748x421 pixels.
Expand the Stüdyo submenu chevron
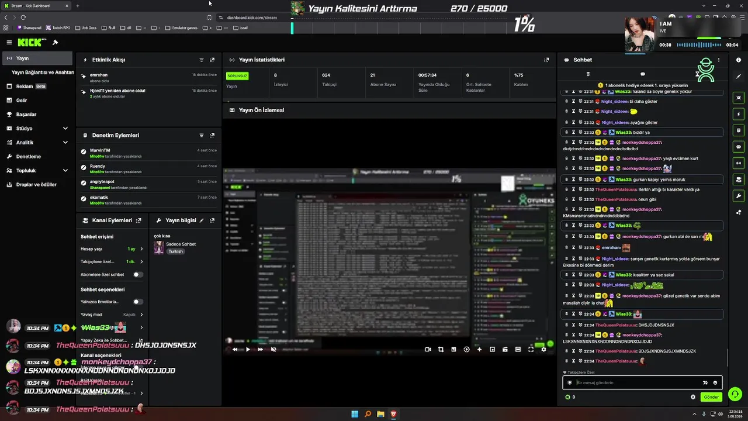[x=65, y=129]
